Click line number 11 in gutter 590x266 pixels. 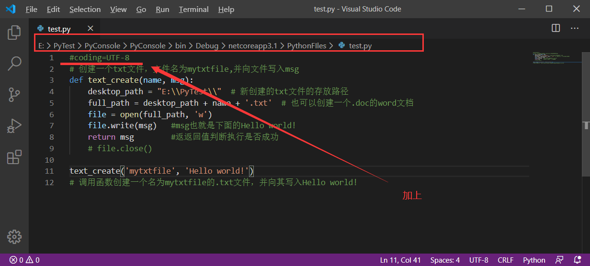click(x=49, y=171)
